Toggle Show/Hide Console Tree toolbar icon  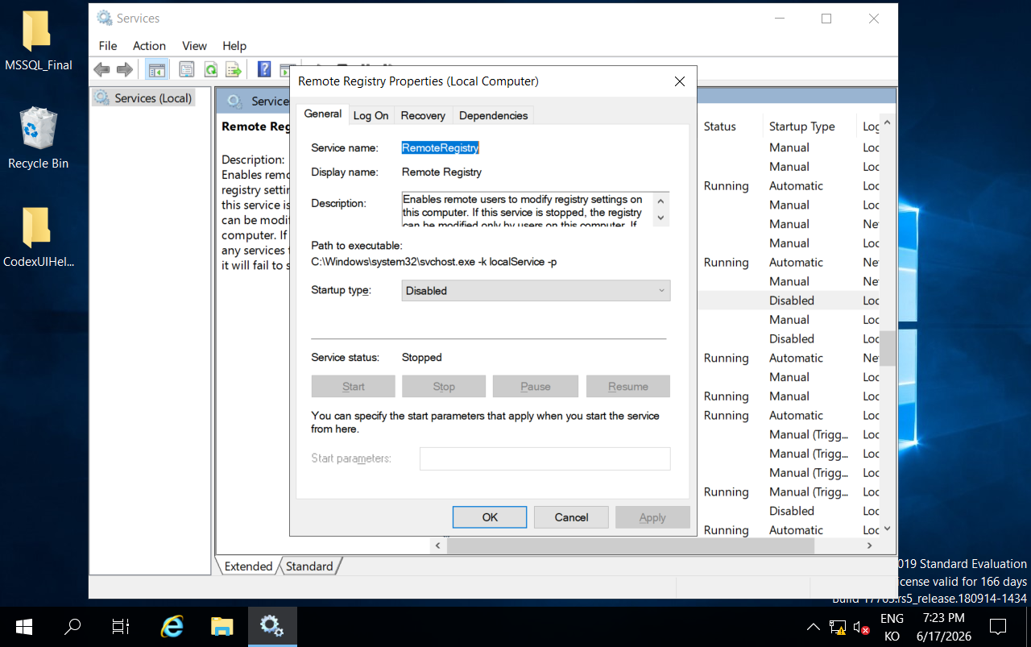click(x=156, y=69)
